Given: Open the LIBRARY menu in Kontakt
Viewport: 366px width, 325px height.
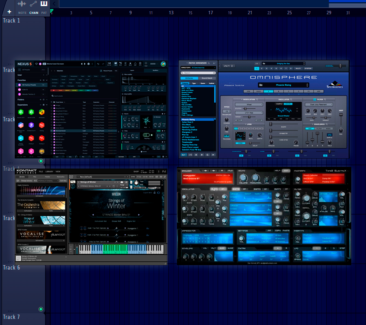Looking at the screenshot, I should tap(49, 172).
